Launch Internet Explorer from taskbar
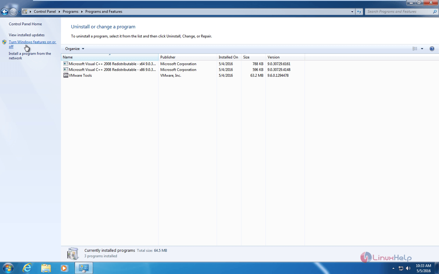Viewport: 439px width, 274px height. [x=27, y=268]
